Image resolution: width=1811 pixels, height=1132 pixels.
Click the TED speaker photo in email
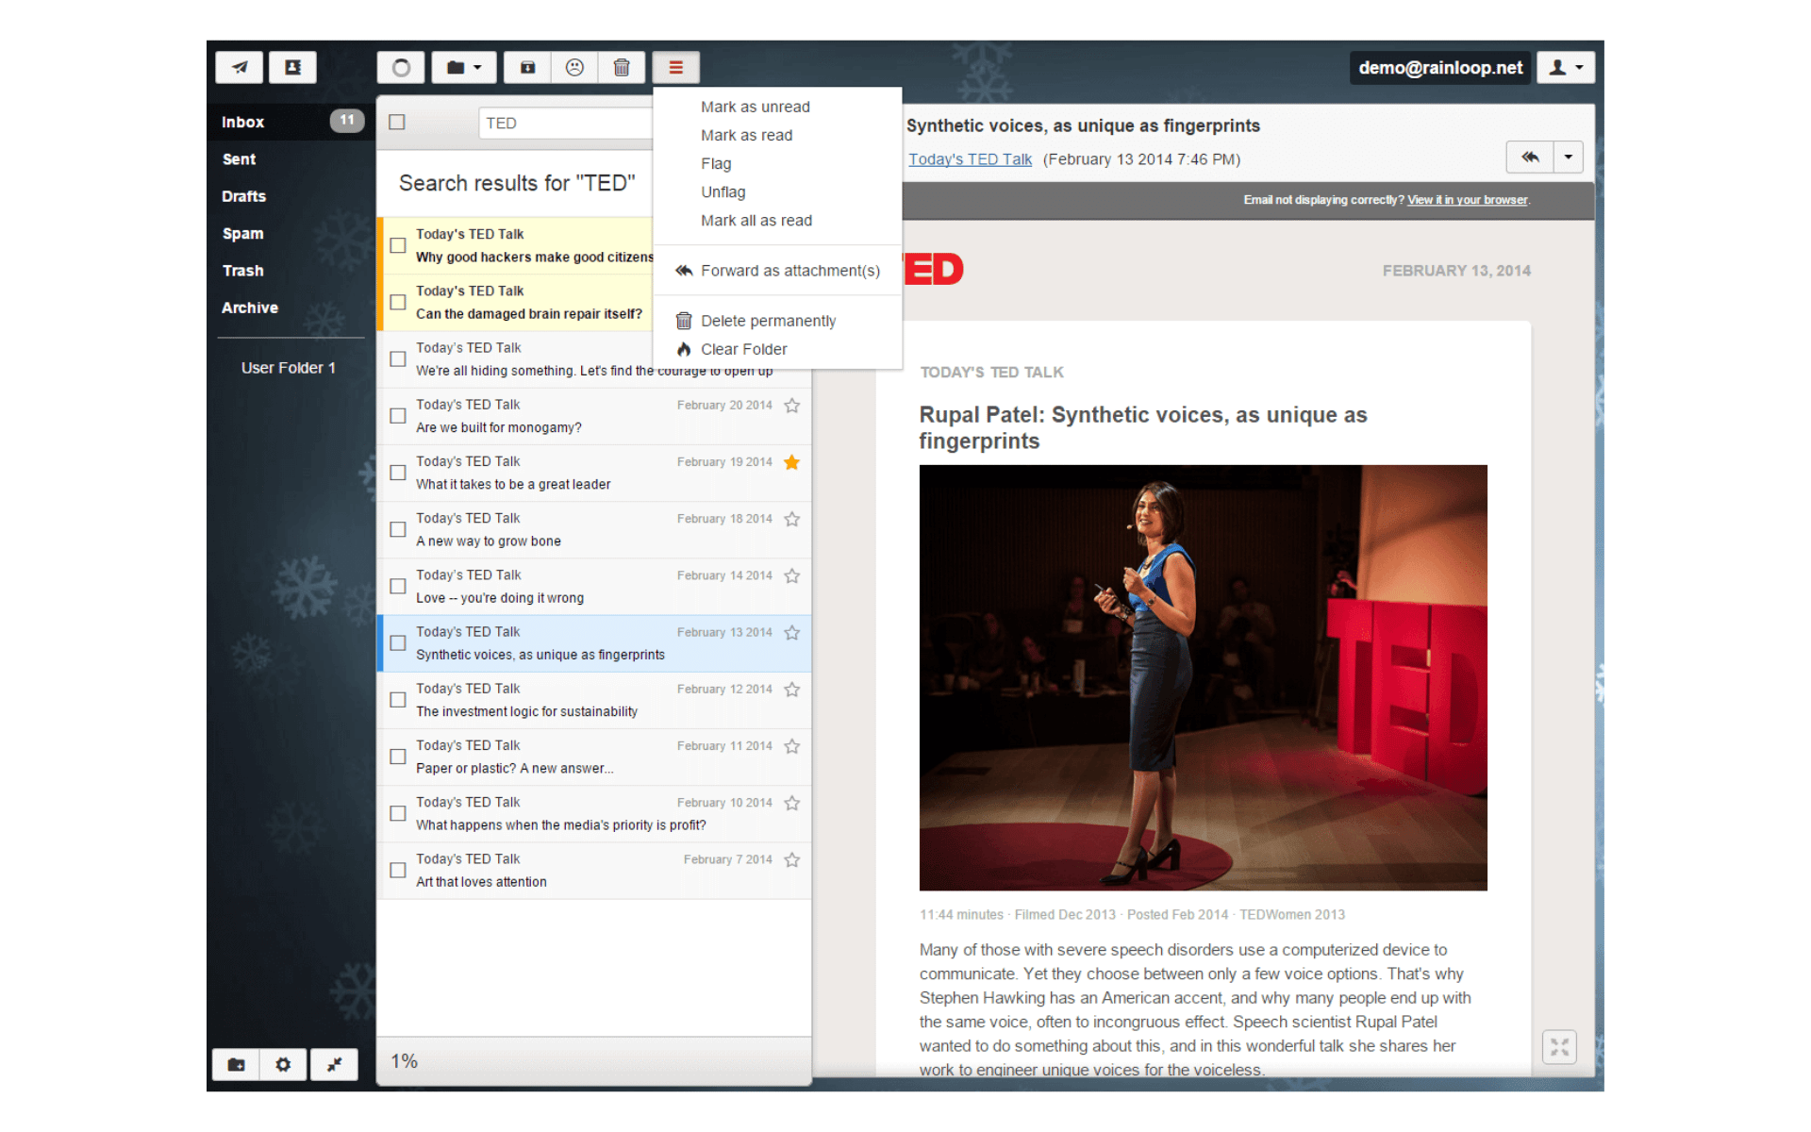pyautogui.click(x=1203, y=677)
